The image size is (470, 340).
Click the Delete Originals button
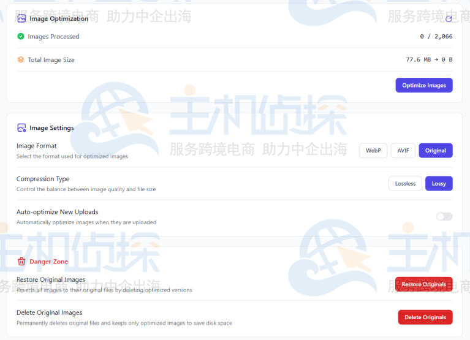click(425, 317)
